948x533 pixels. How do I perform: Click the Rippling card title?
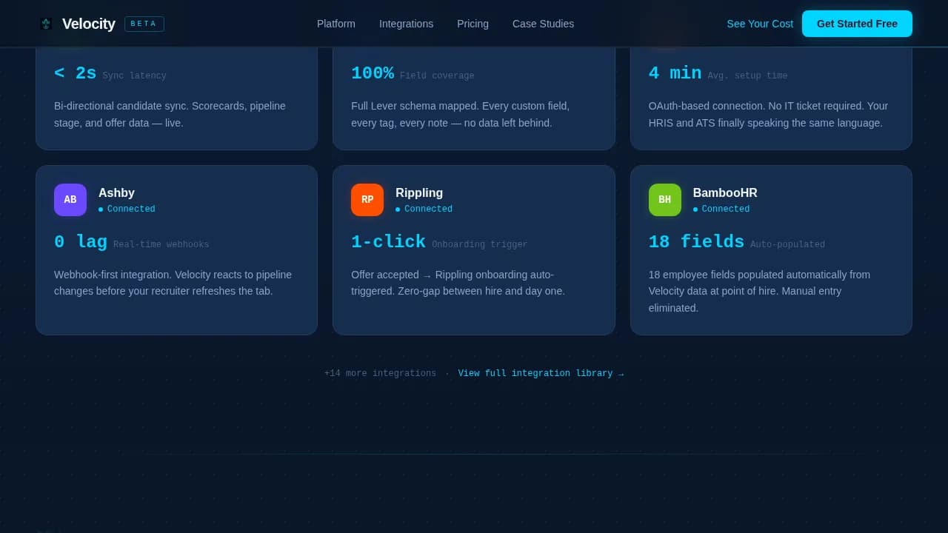tap(419, 193)
